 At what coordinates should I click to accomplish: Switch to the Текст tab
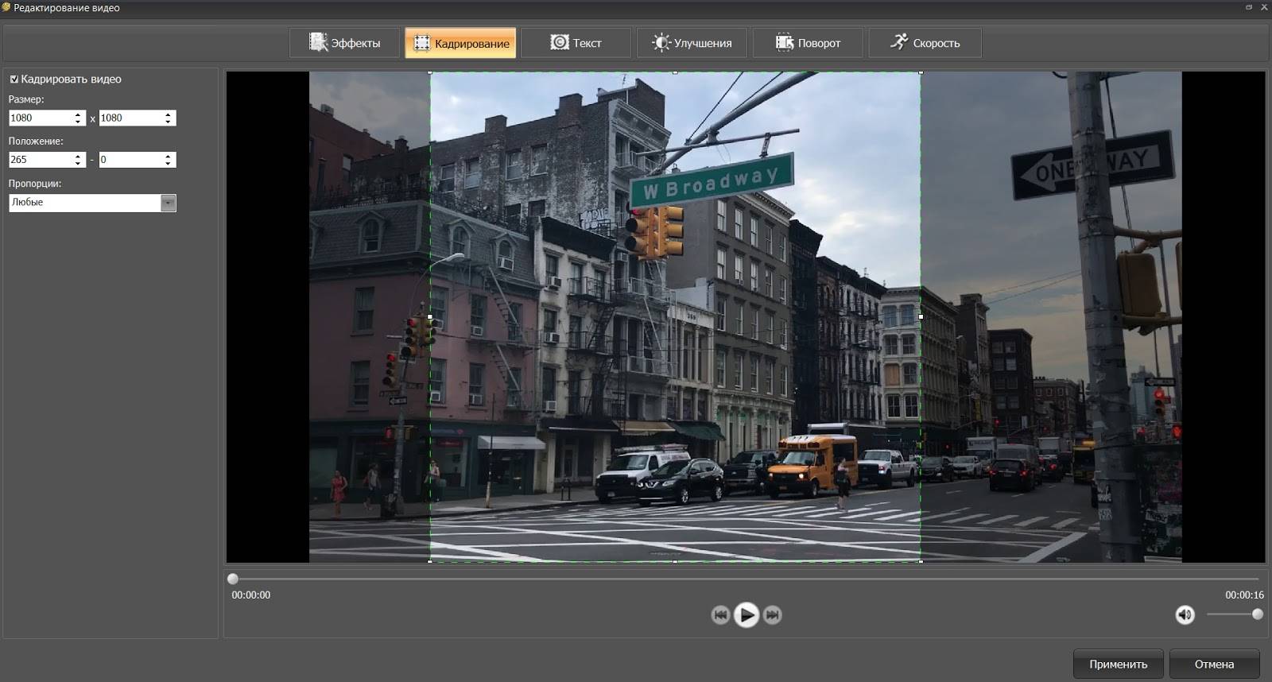(x=576, y=43)
